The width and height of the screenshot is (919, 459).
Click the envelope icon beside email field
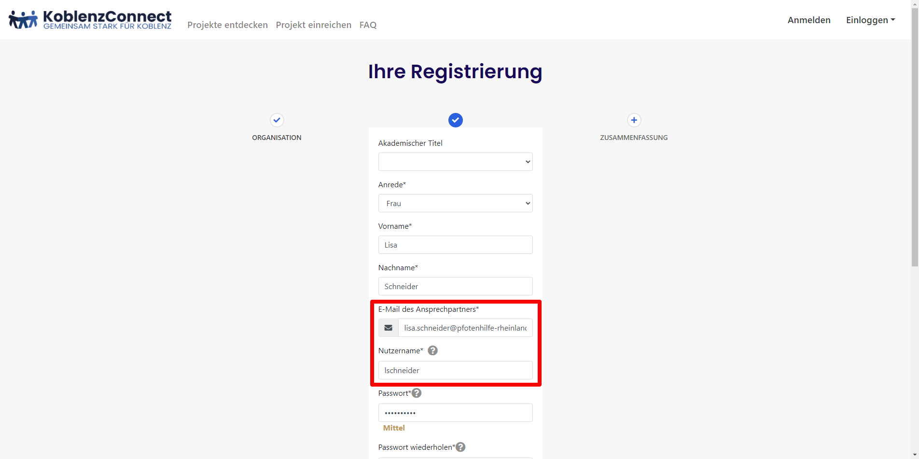(x=389, y=328)
